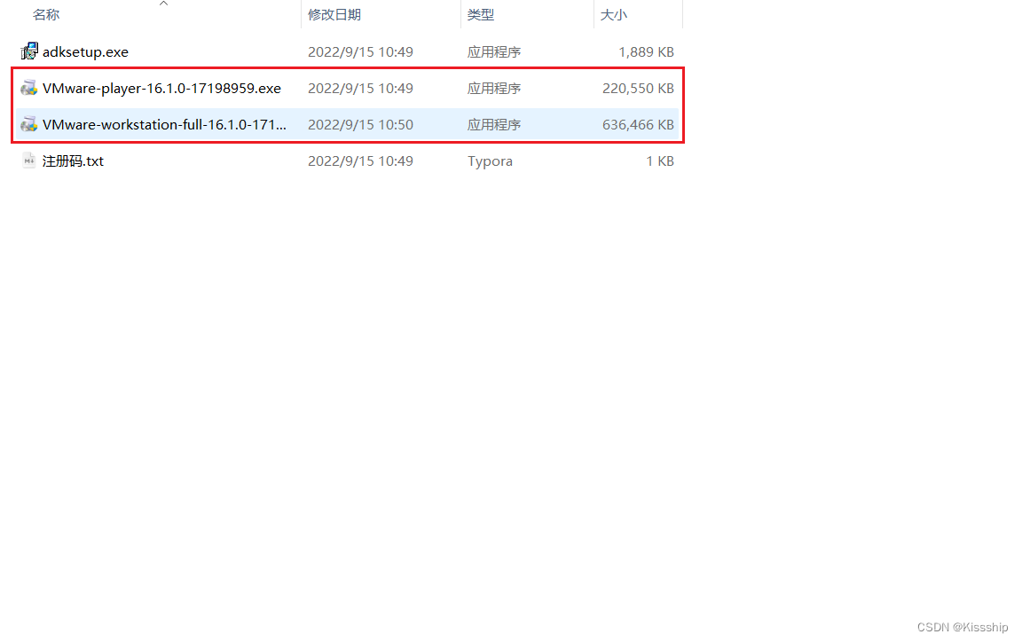Sort files by 类型 column header

pyautogui.click(x=480, y=15)
